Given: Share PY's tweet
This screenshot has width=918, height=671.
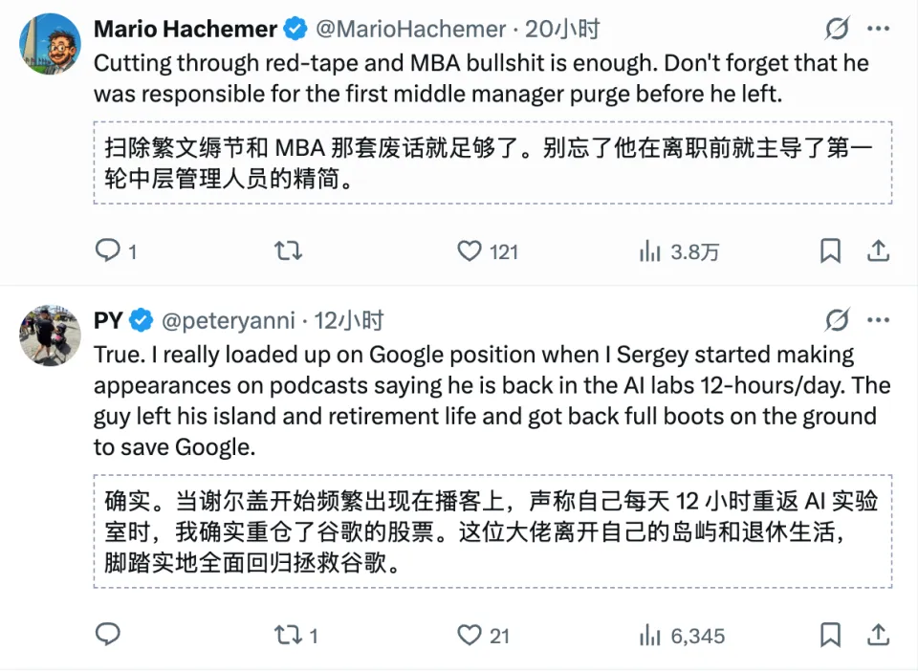Looking at the screenshot, I should 878,635.
